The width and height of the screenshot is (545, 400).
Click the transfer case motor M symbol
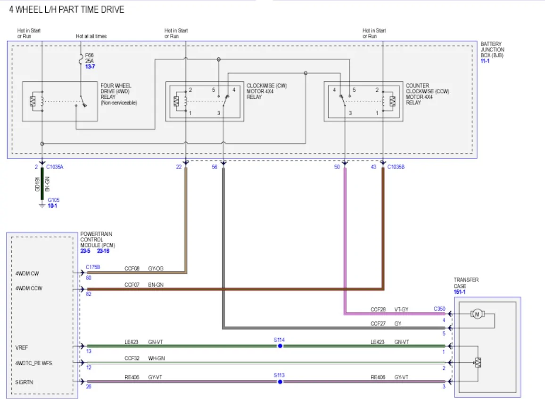click(x=477, y=314)
